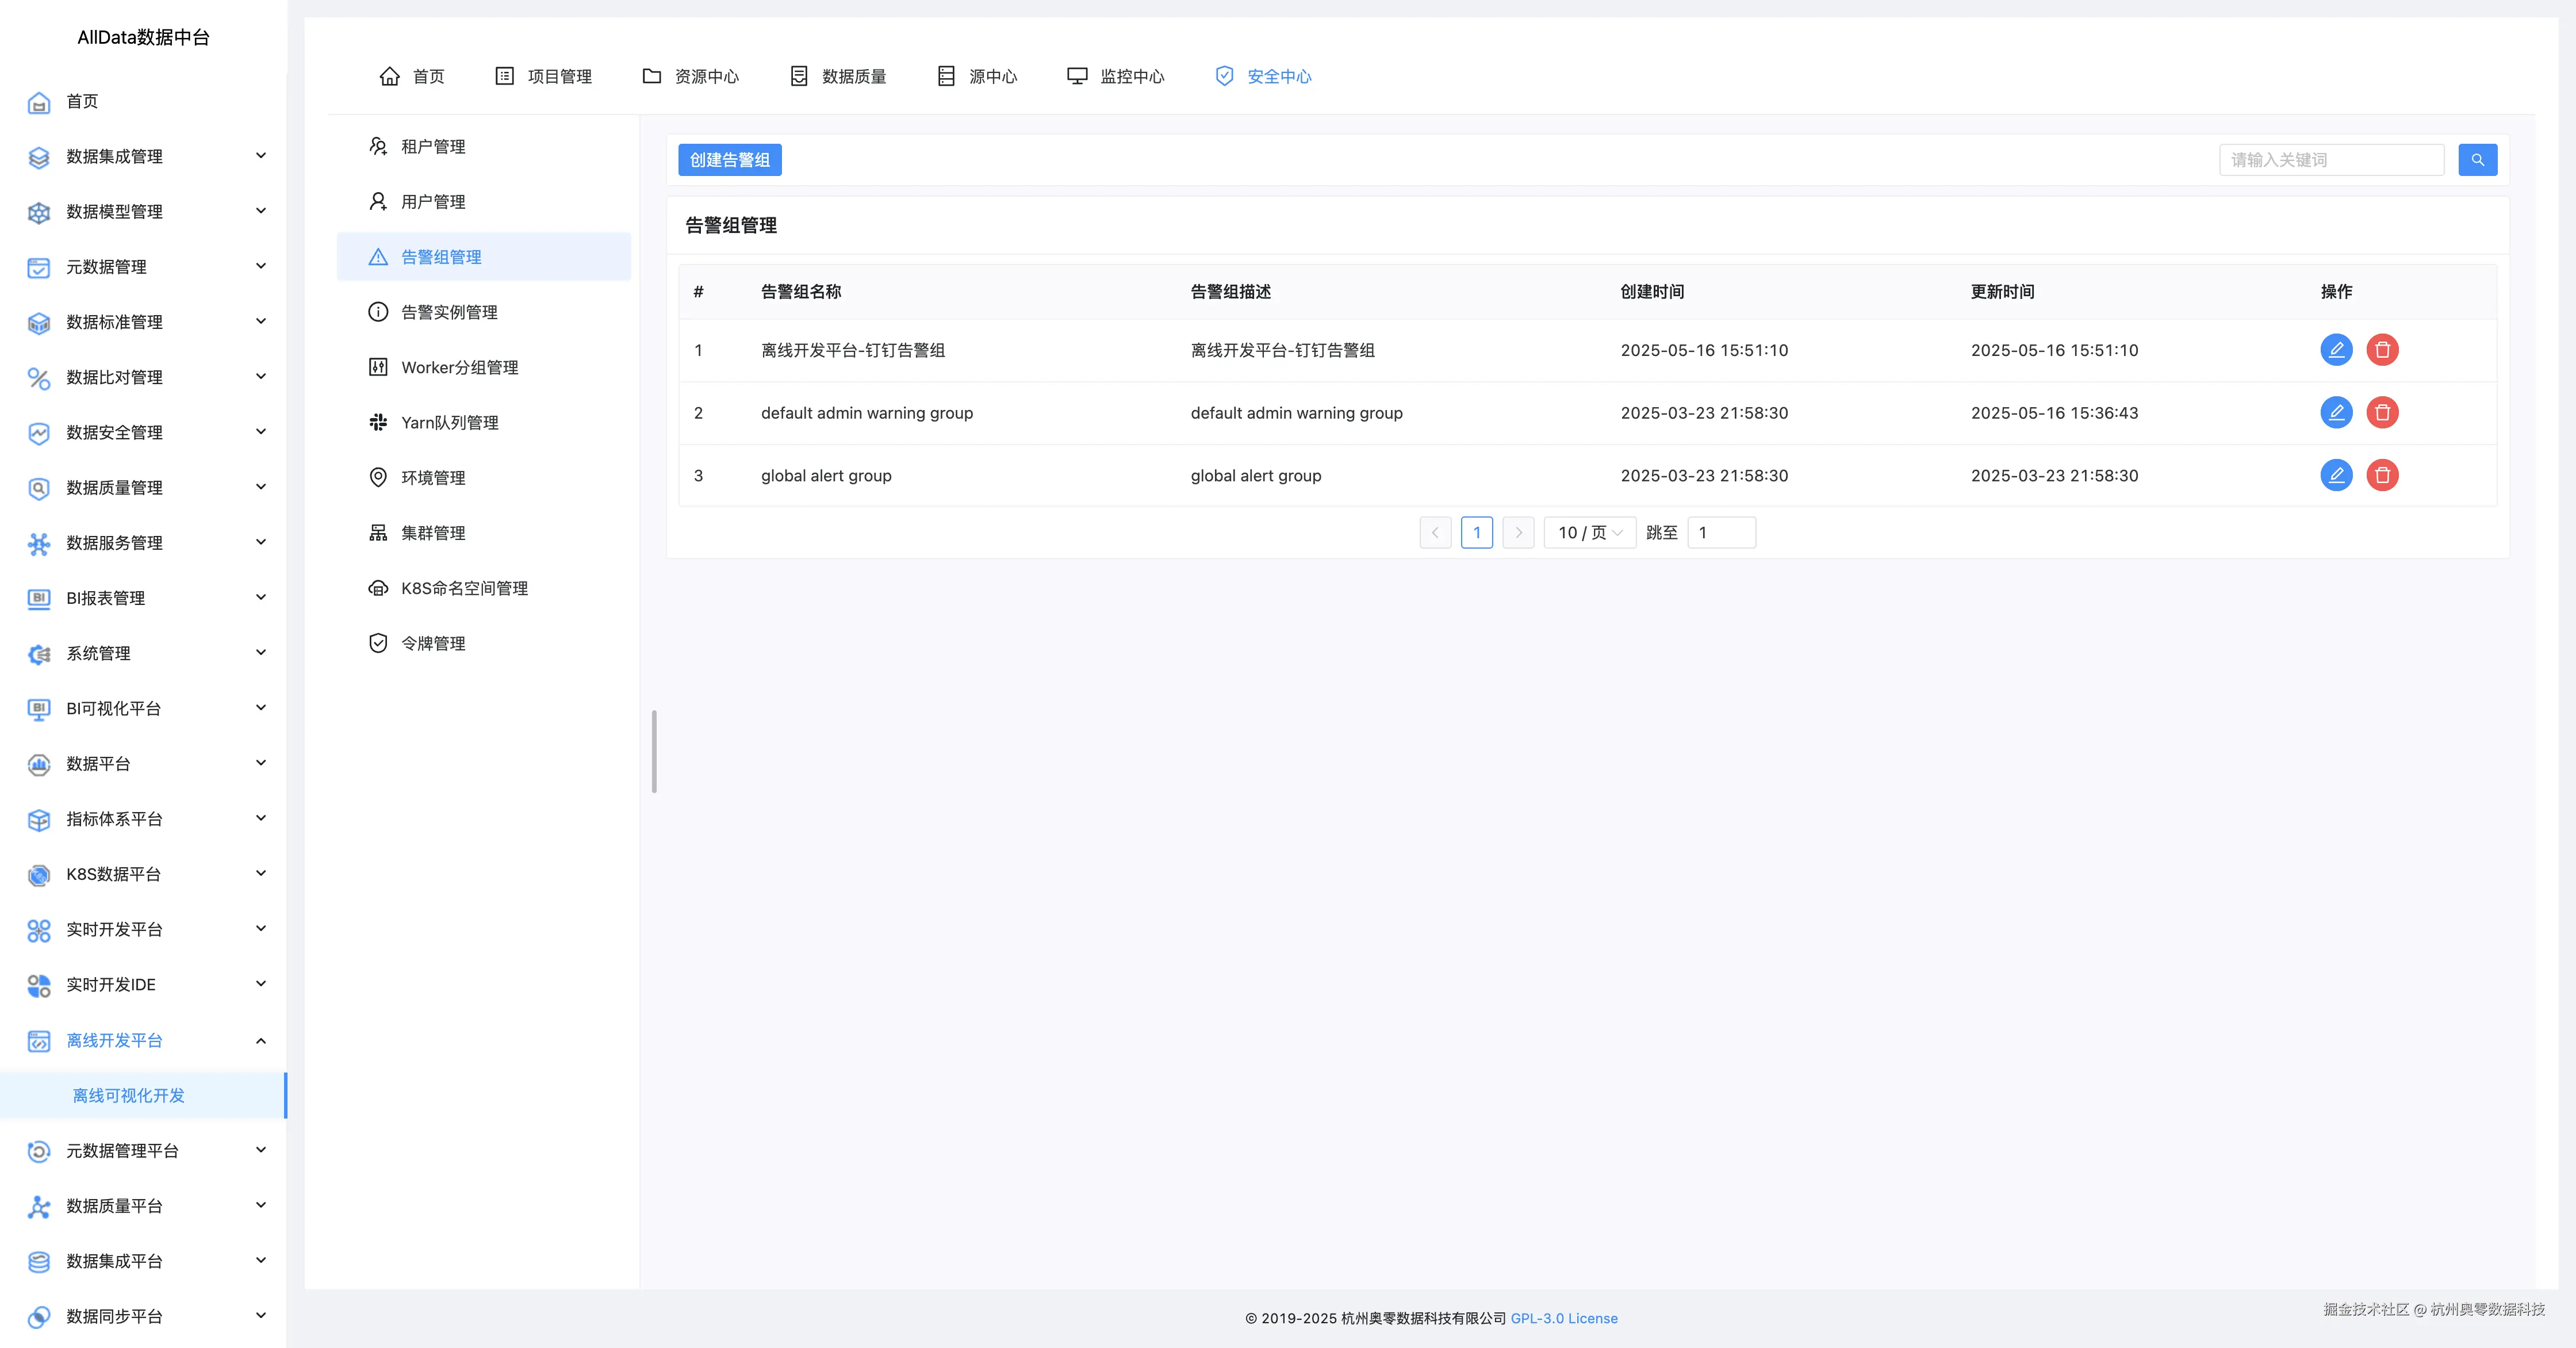Open Worker分组管理 from security menu
2576x1348 pixels.
point(459,367)
